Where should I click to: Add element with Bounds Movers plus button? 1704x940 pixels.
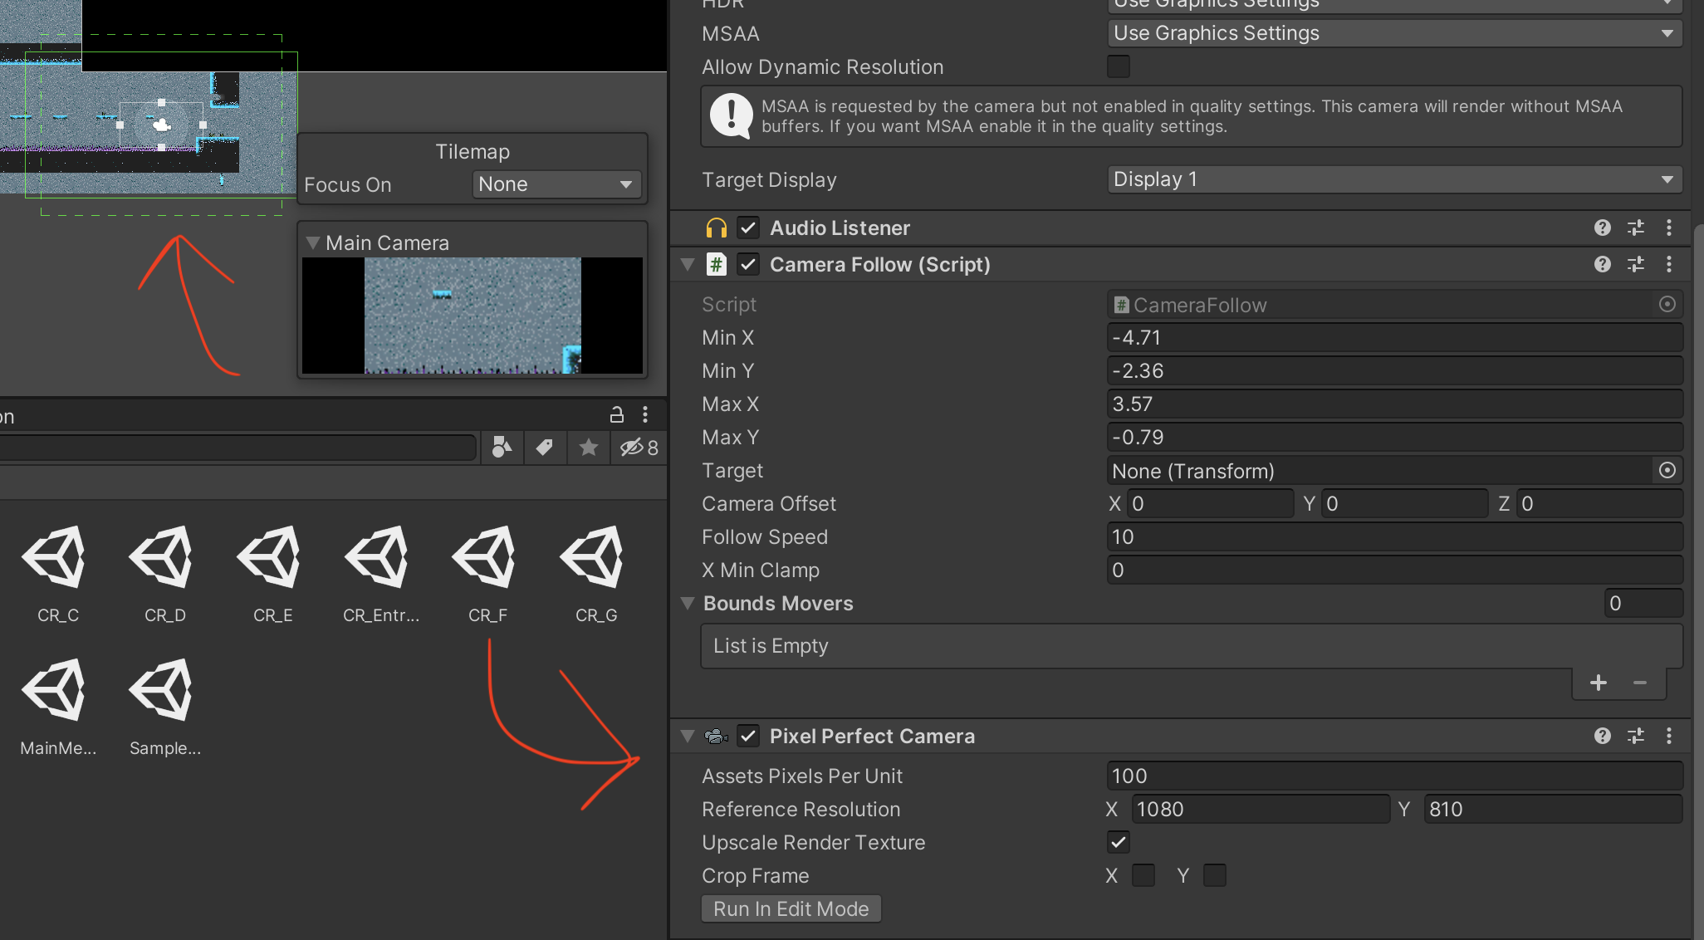pos(1599,683)
